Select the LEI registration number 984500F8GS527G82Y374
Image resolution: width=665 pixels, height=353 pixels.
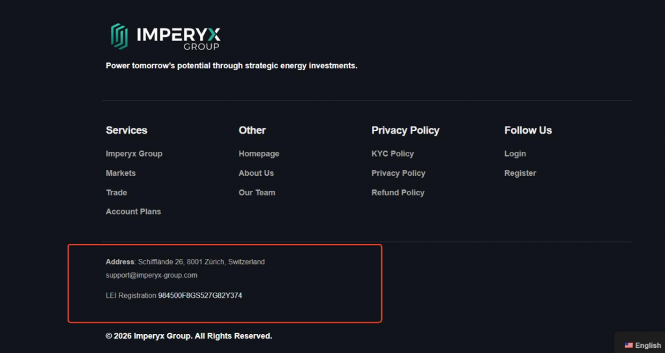click(200, 295)
